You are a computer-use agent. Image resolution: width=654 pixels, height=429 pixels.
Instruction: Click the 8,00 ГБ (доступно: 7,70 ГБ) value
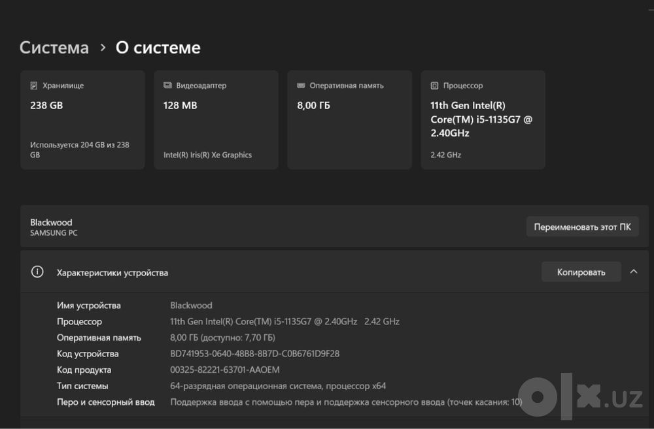tap(223, 338)
